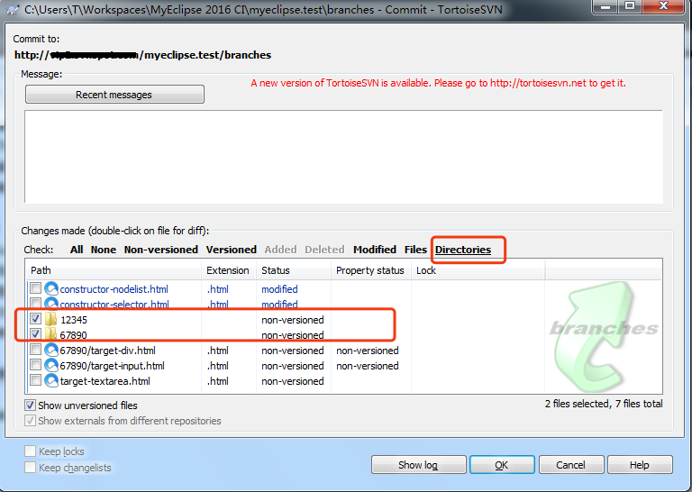Check the 67890/target-input.html checkbox
Viewport: 692px width, 492px height.
tap(35, 364)
